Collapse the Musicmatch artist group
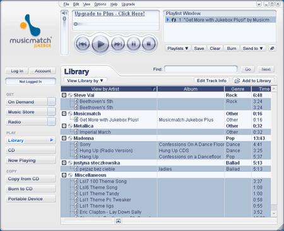284x231 pixels. point(64,114)
